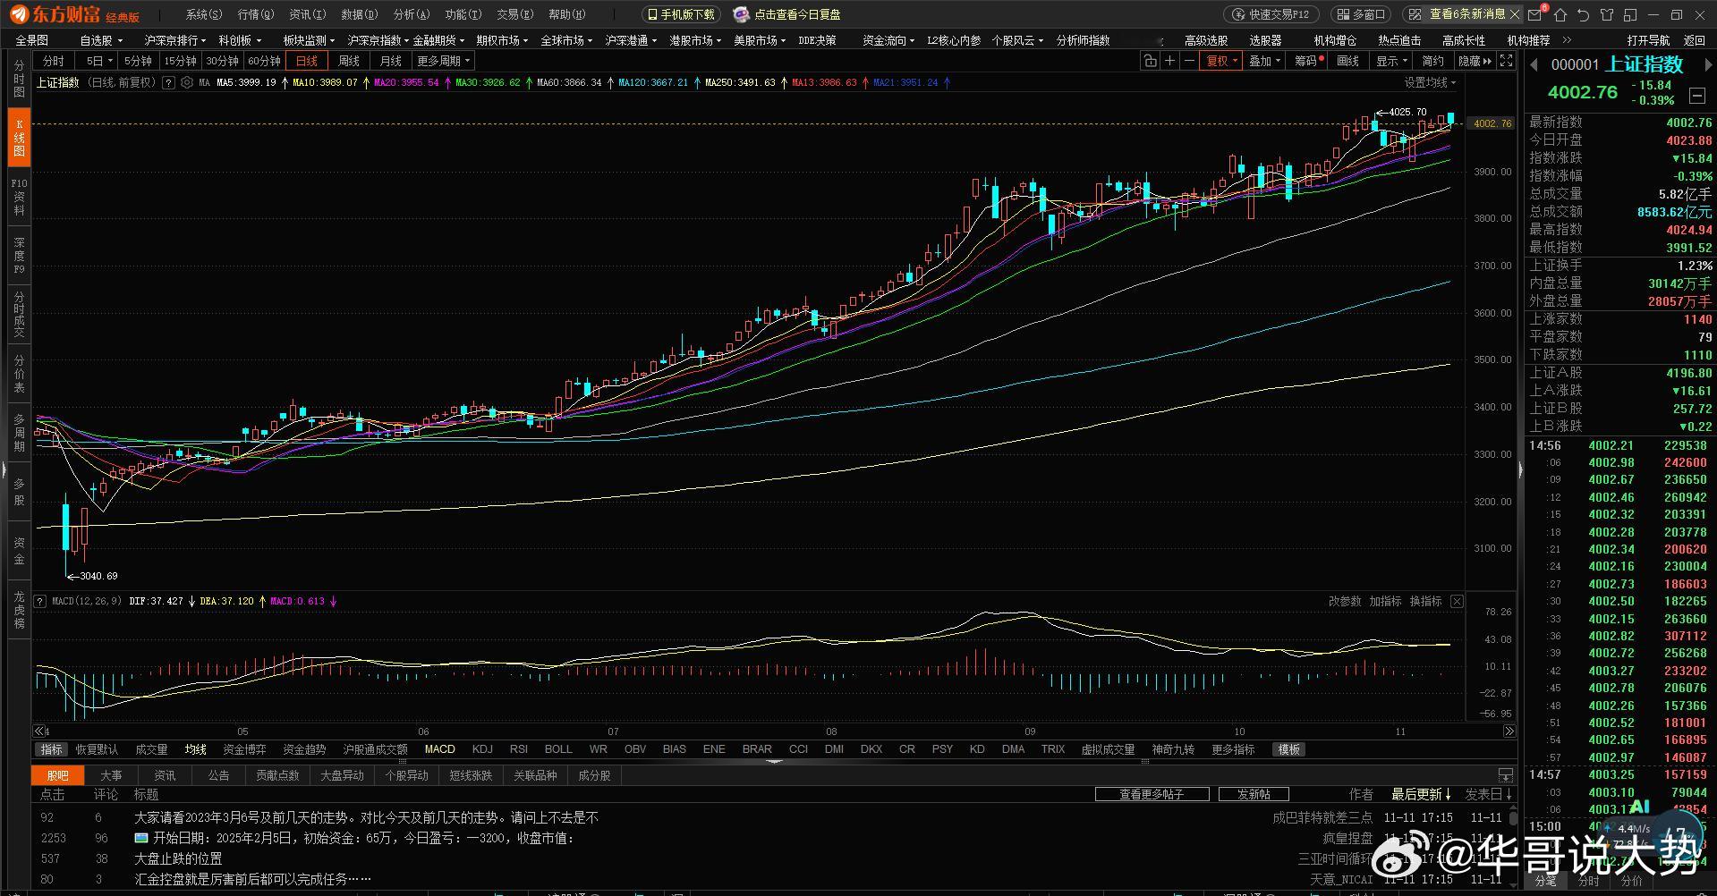Click the undo/back arrow icon in title bar
This screenshot has height=896, width=1717.
(x=1583, y=14)
